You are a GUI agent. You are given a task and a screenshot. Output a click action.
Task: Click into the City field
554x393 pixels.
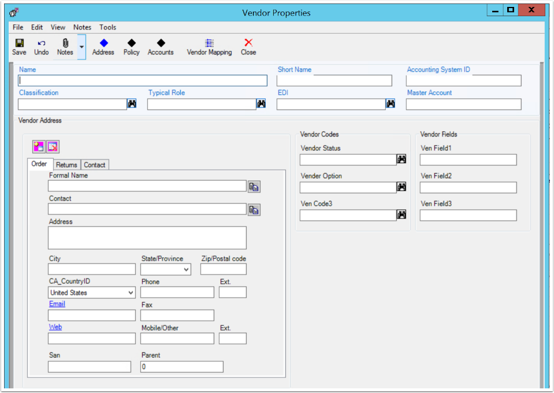pos(92,269)
